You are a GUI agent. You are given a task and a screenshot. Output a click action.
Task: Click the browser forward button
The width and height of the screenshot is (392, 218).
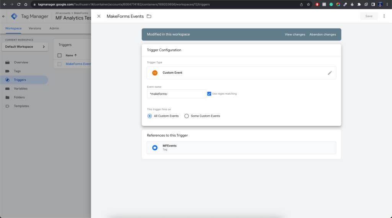12,4
